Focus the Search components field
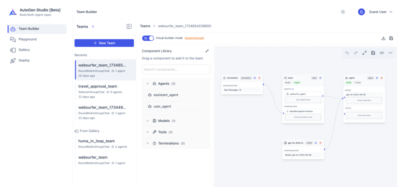 176,69
